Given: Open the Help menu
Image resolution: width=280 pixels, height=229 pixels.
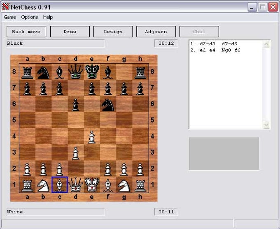Looking at the screenshot, I should [48, 17].
